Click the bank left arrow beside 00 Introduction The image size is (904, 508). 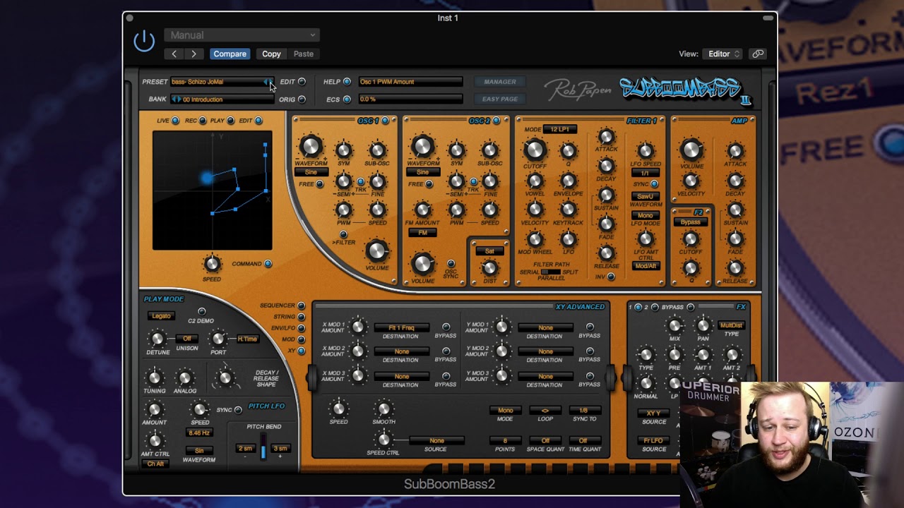(x=174, y=99)
